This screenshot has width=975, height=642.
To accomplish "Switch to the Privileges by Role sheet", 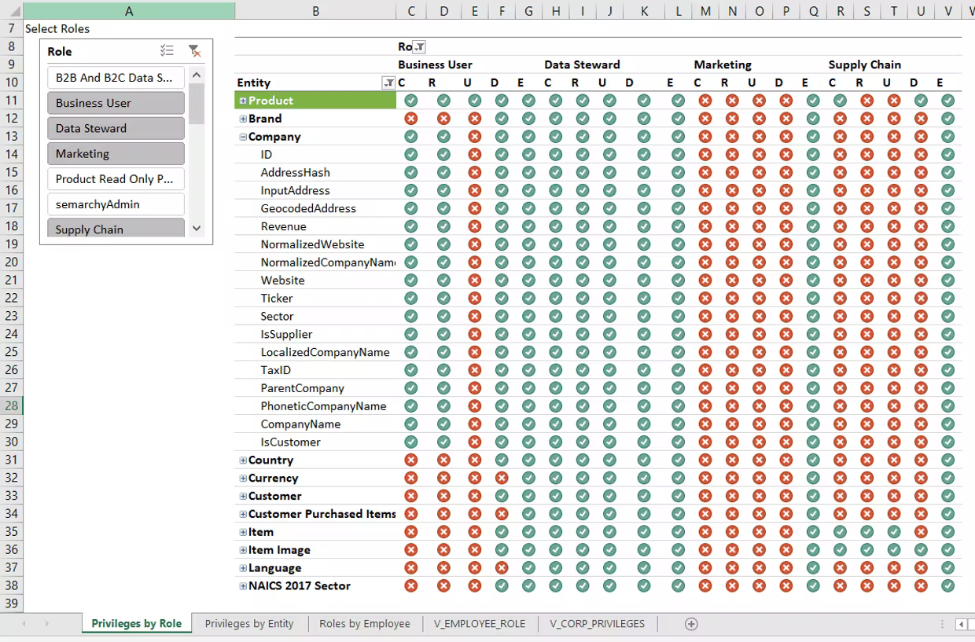I will click(137, 624).
